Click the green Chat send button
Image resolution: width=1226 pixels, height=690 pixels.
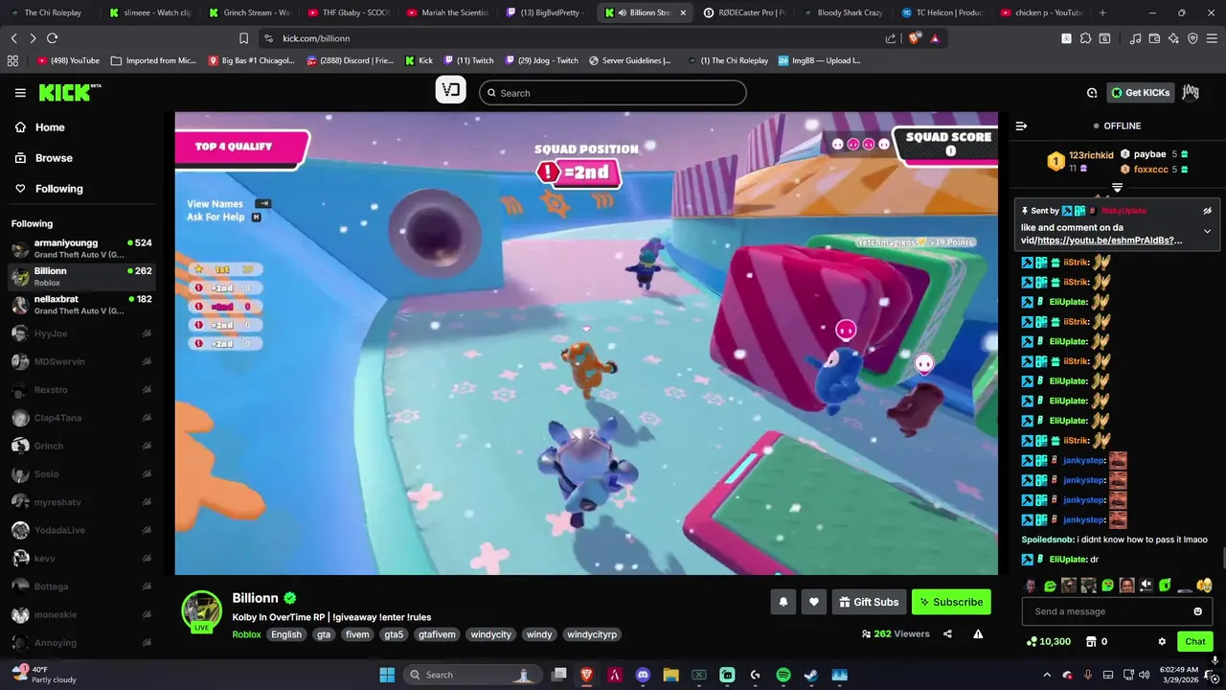click(1195, 641)
